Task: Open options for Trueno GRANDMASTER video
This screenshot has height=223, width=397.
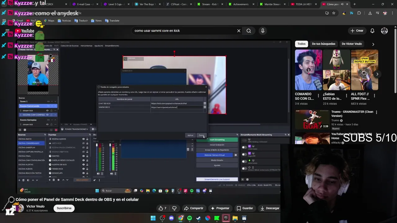Action: tap(376, 112)
